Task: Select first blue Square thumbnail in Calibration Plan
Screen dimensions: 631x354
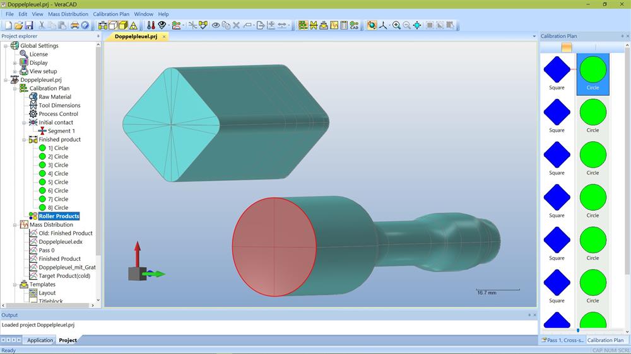Action: pos(557,70)
